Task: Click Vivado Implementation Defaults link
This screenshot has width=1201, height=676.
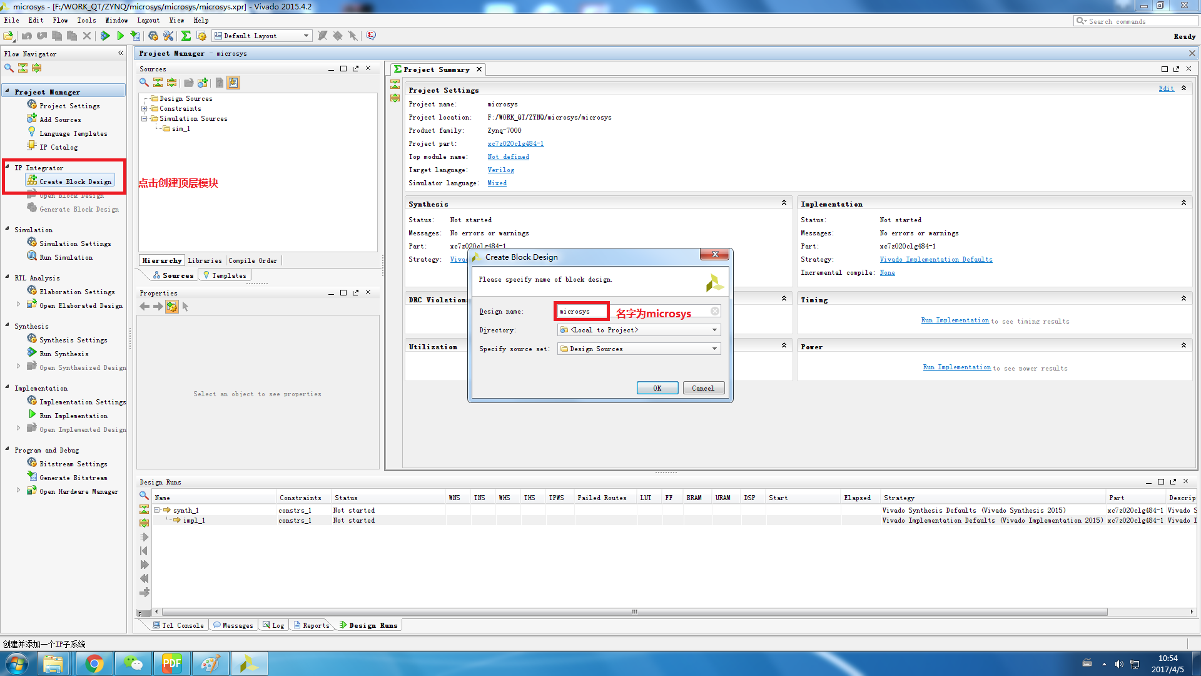Action: [936, 259]
